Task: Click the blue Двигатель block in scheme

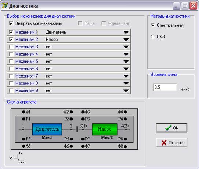Action: point(47,129)
